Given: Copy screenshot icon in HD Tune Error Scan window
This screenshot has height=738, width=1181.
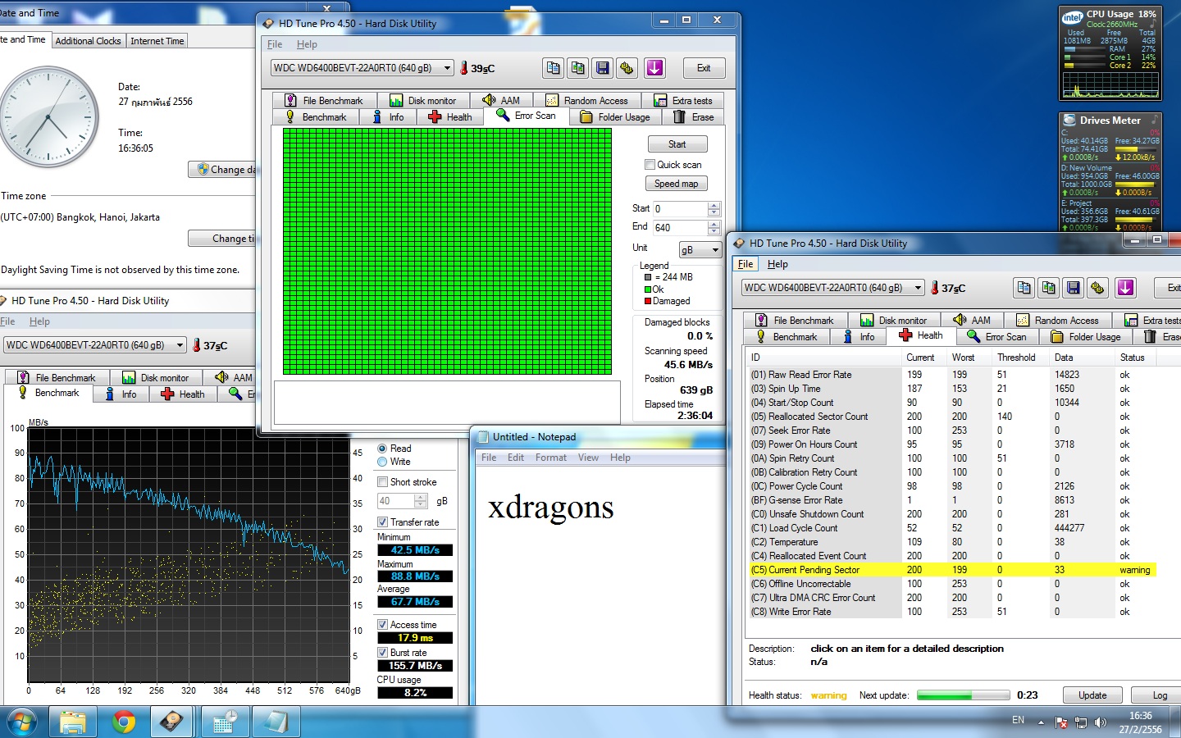Looking at the screenshot, I should pyautogui.click(x=578, y=68).
